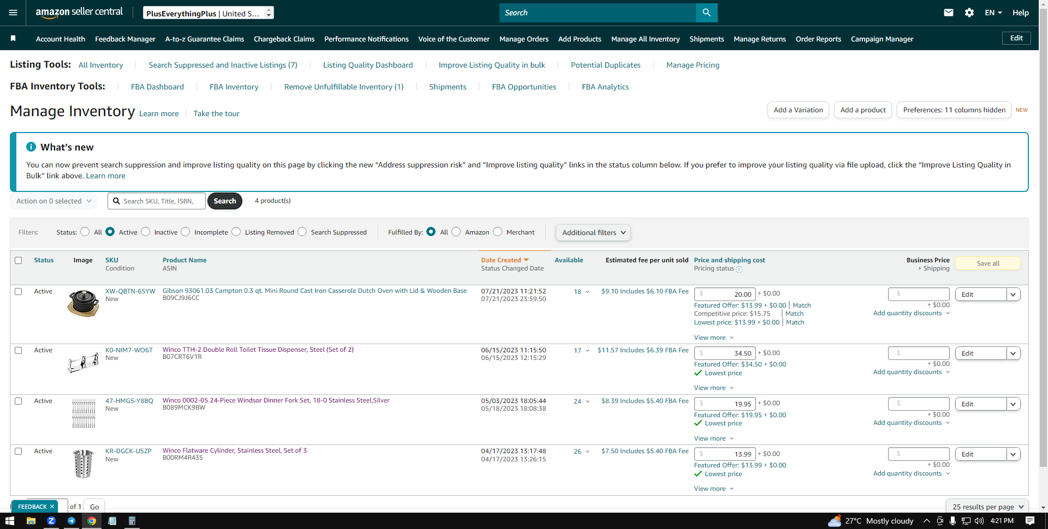
Task: Open the Listing Quality Dashboard tab
Action: (x=368, y=65)
